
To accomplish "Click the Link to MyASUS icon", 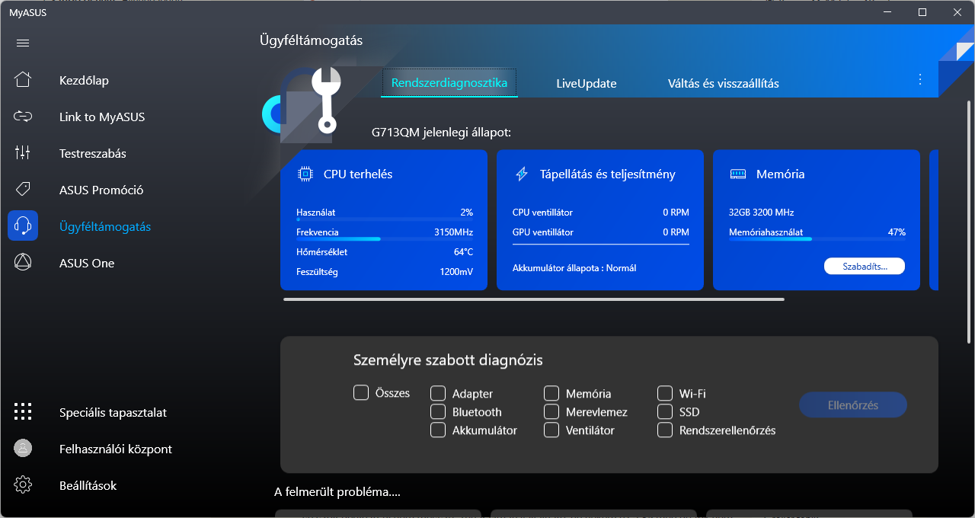I will point(23,117).
